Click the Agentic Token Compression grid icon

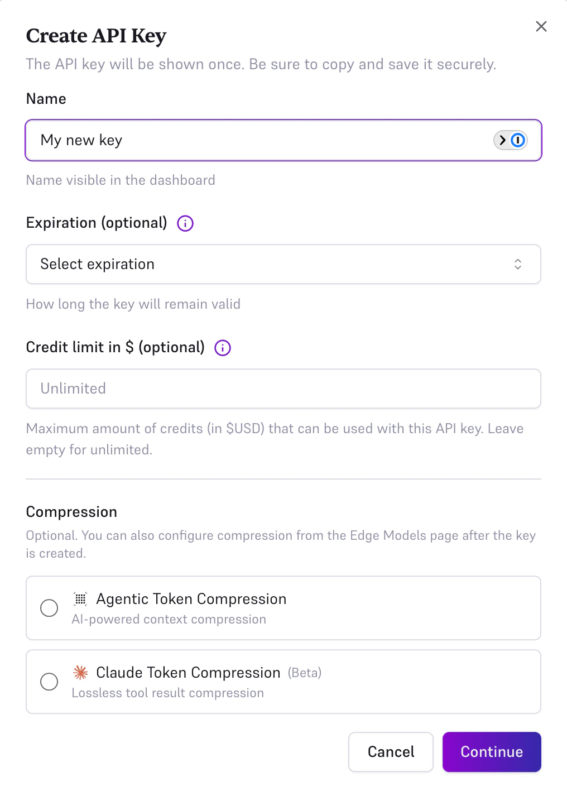coord(80,598)
